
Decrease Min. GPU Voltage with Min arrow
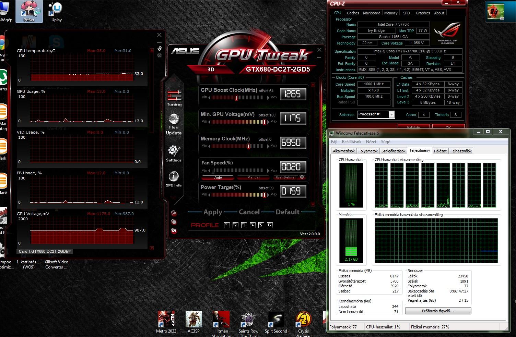tap(210, 122)
